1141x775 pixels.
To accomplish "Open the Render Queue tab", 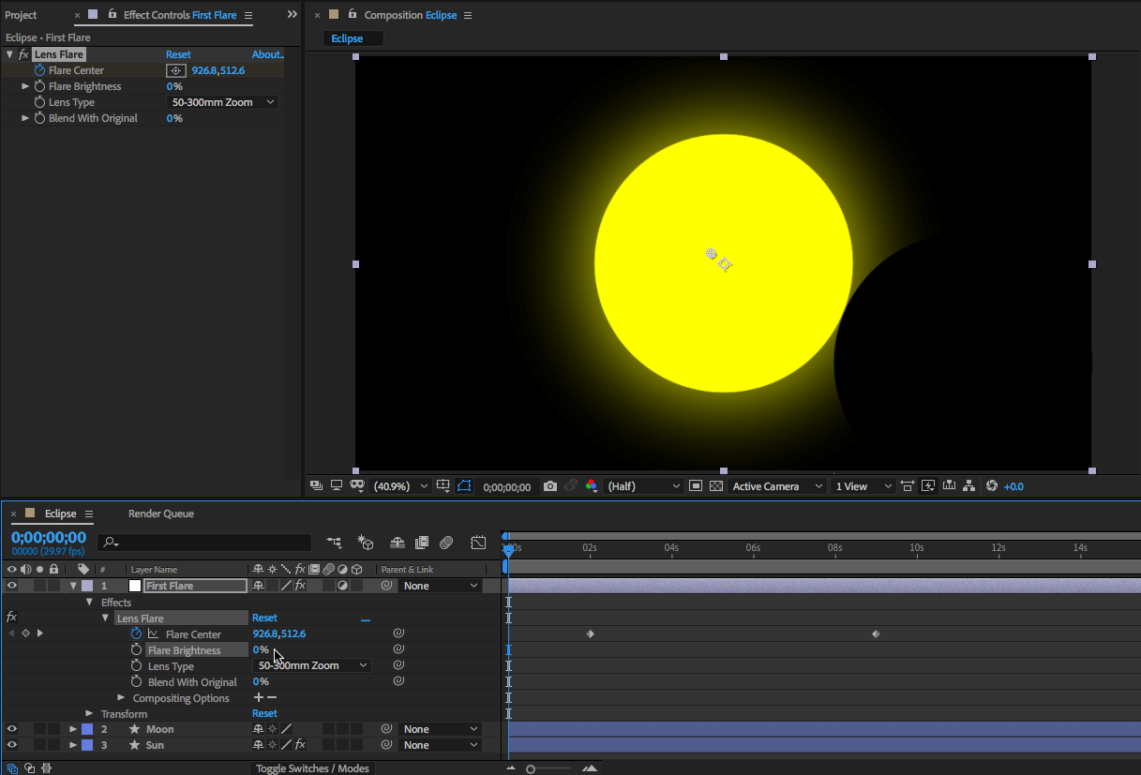I will pos(160,514).
